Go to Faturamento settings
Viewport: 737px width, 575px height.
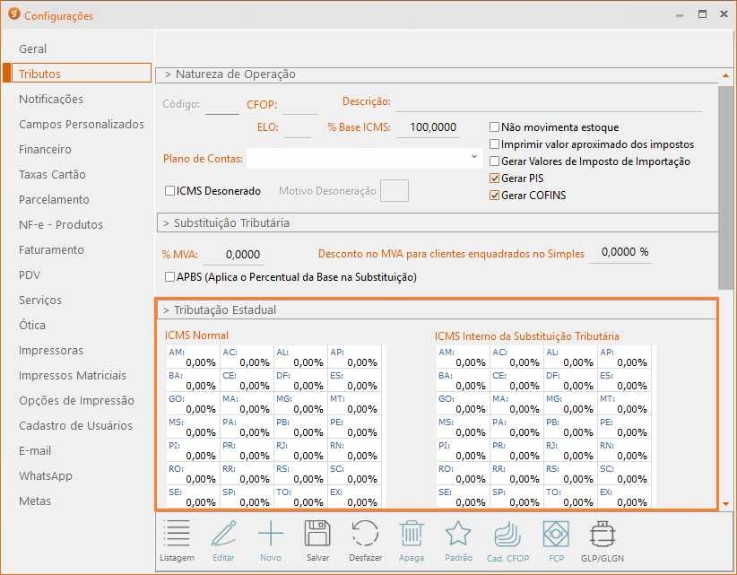(x=51, y=249)
